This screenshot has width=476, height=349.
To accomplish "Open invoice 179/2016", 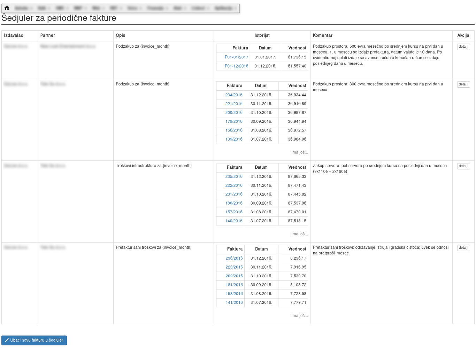I will click(234, 121).
